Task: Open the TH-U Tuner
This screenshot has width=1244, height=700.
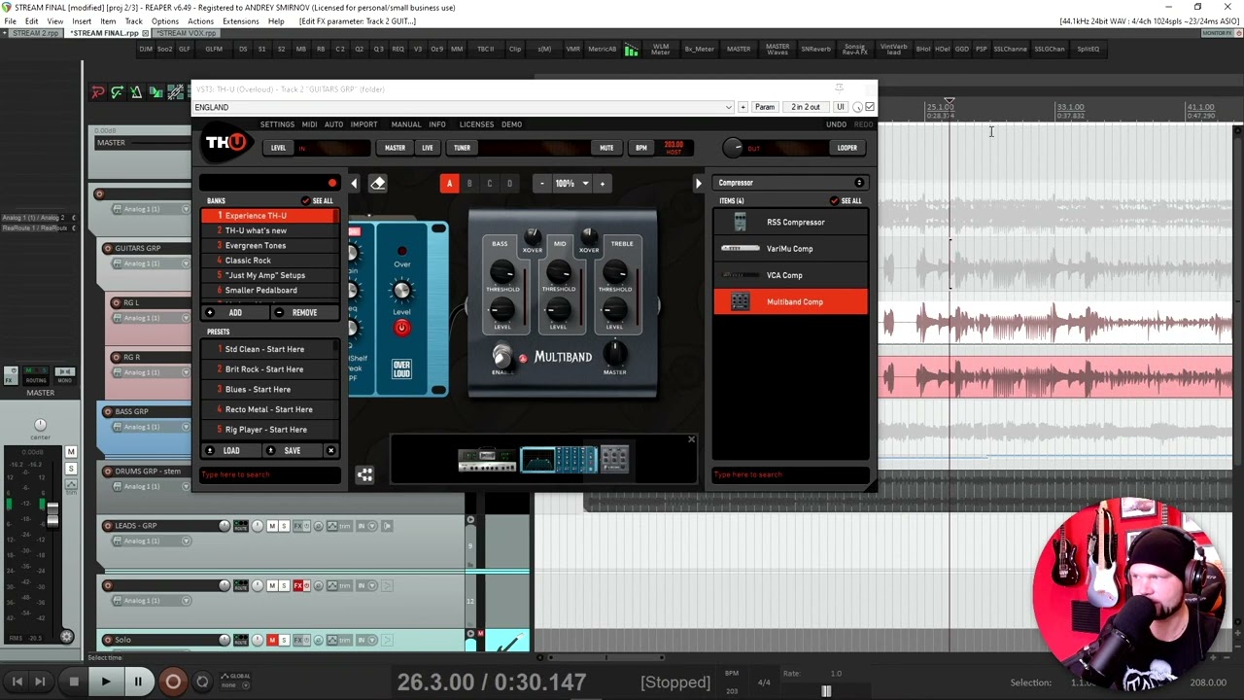Action: pos(462,148)
